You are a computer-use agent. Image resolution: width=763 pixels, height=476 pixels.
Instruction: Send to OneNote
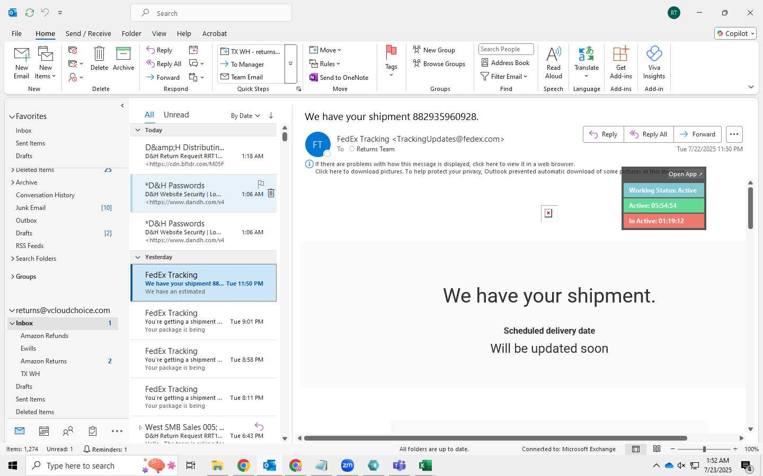coord(339,77)
